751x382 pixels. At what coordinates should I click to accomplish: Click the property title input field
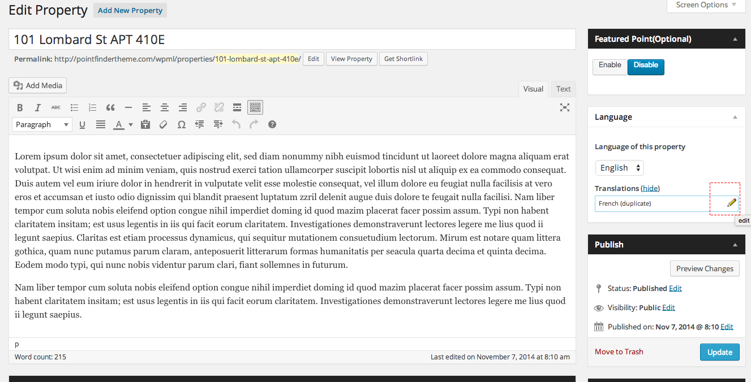click(x=292, y=40)
